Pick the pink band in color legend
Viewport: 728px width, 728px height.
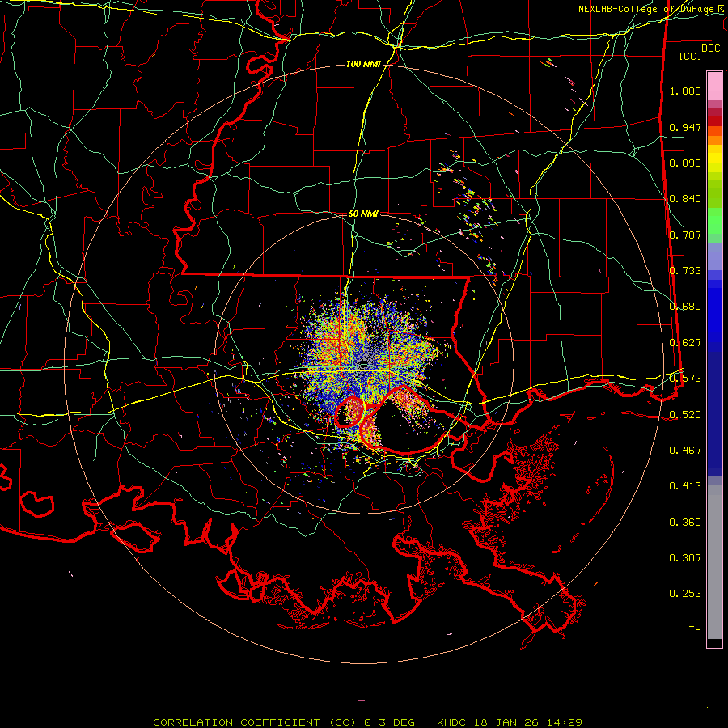(713, 87)
